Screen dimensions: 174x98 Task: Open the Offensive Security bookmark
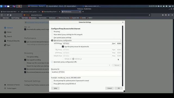pos(63,18)
